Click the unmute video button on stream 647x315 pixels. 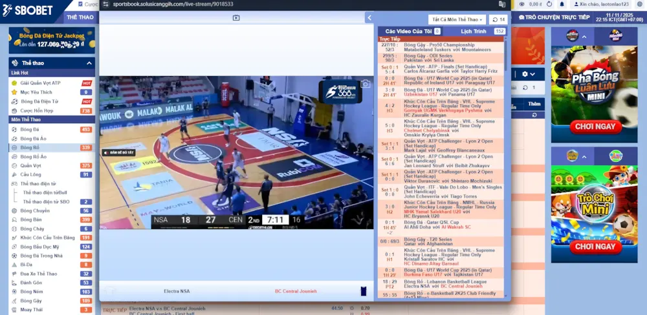(118, 152)
